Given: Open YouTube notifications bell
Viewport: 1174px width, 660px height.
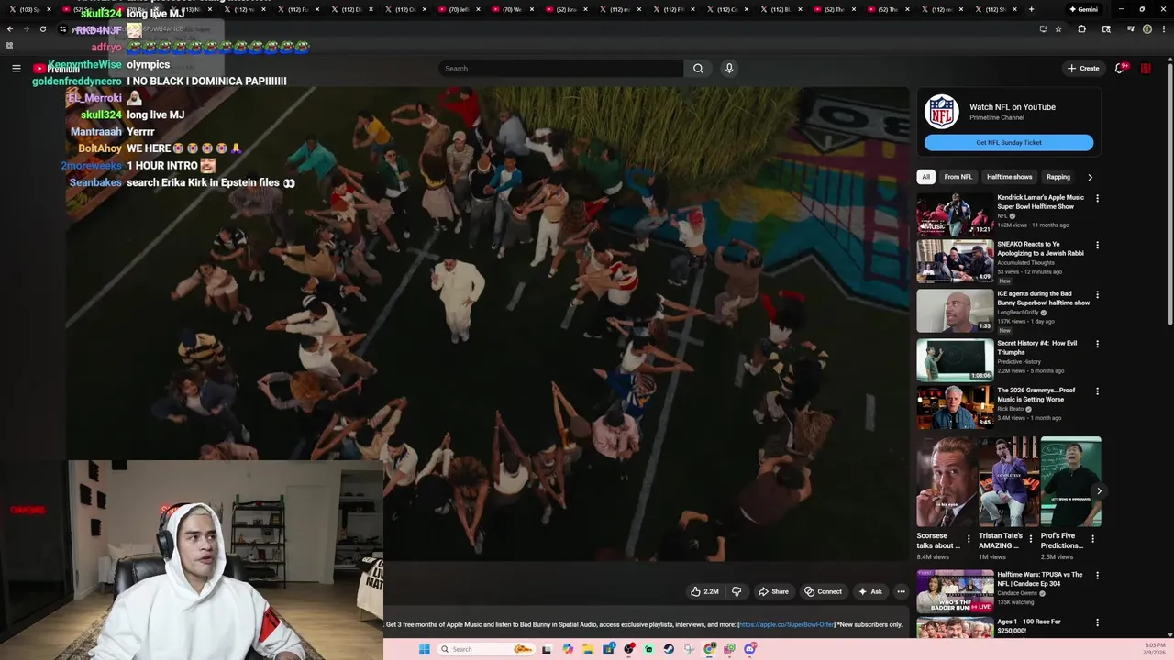Looking at the screenshot, I should [1120, 69].
